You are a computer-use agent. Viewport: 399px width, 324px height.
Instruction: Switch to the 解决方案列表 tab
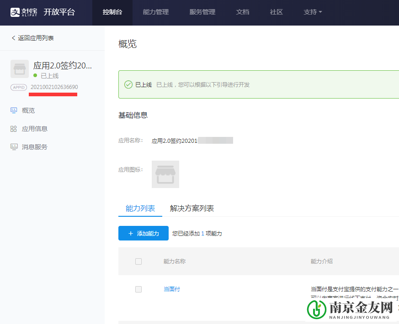[x=192, y=208]
